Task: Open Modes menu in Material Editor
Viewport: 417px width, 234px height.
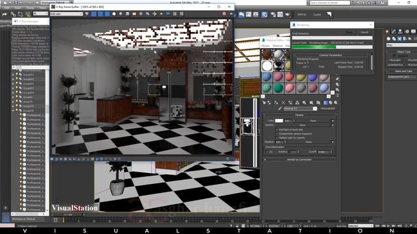Action: 265,46
